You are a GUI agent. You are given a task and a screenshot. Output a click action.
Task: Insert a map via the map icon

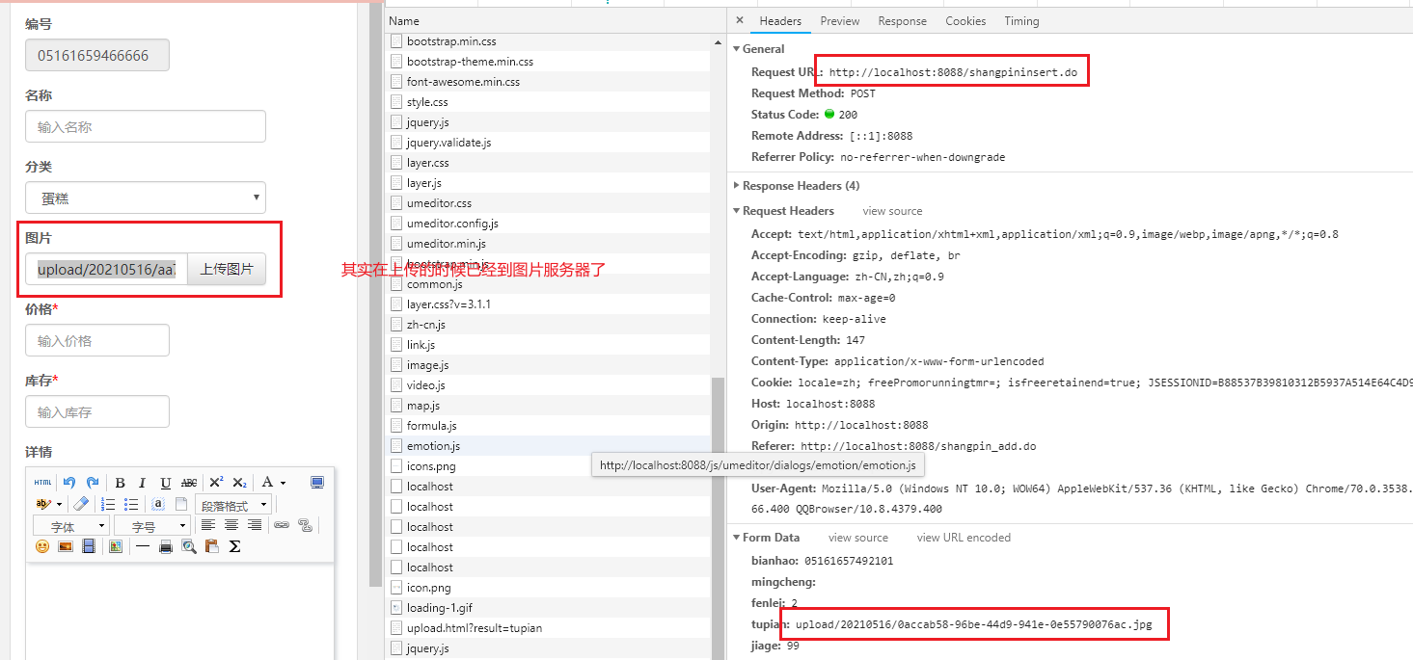pos(116,546)
